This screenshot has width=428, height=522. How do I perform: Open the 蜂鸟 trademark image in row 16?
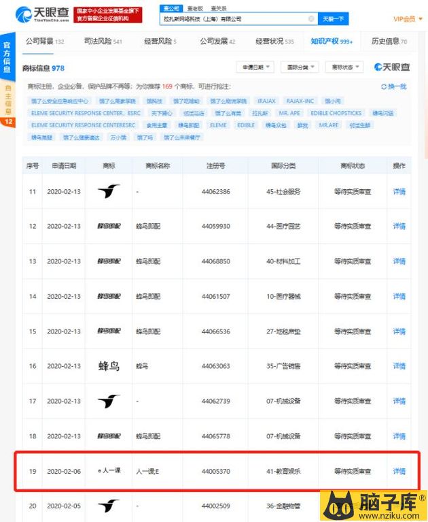109,366
